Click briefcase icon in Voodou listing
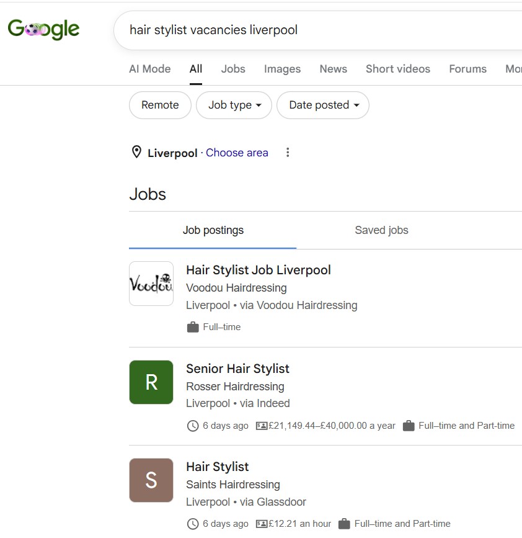 click(x=193, y=327)
